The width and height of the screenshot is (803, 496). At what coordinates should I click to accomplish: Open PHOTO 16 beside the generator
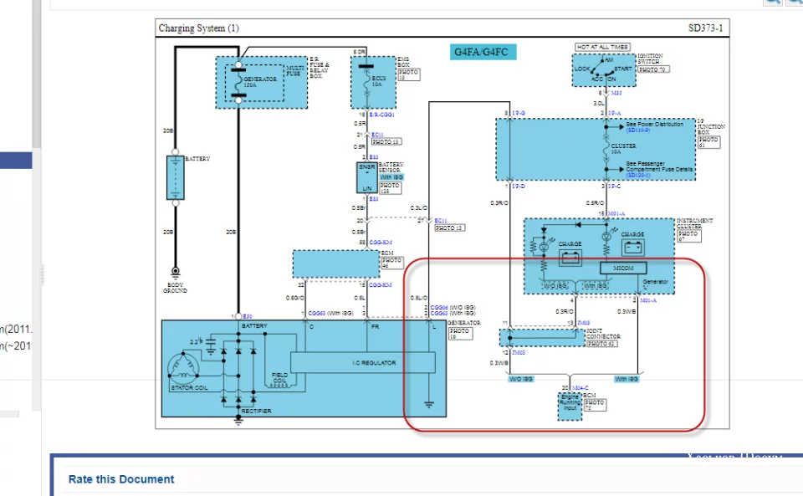point(460,334)
